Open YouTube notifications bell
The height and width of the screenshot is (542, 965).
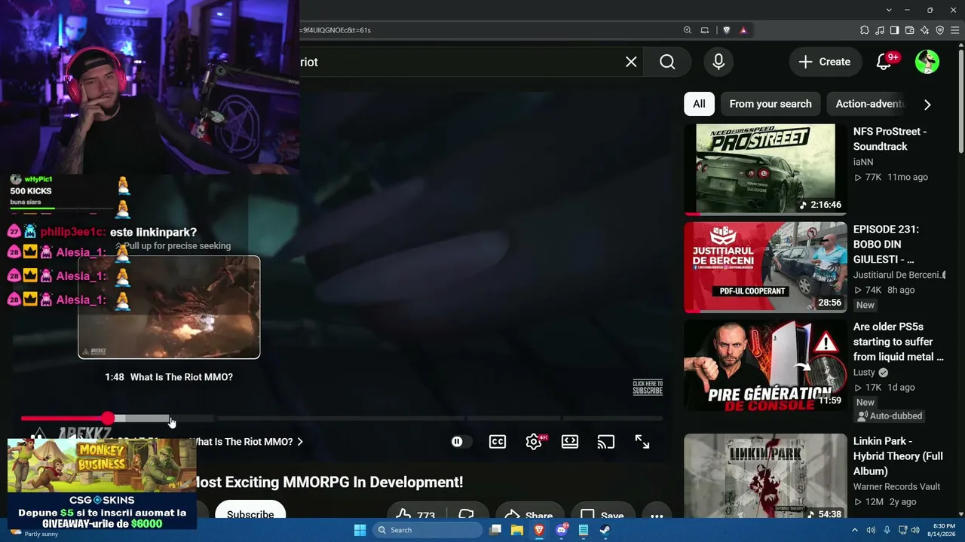884,62
